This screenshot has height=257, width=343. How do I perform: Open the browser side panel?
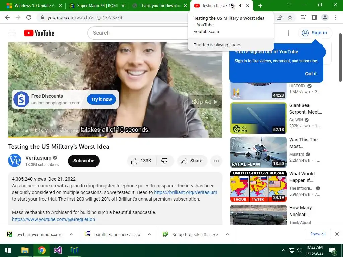click(314, 17)
